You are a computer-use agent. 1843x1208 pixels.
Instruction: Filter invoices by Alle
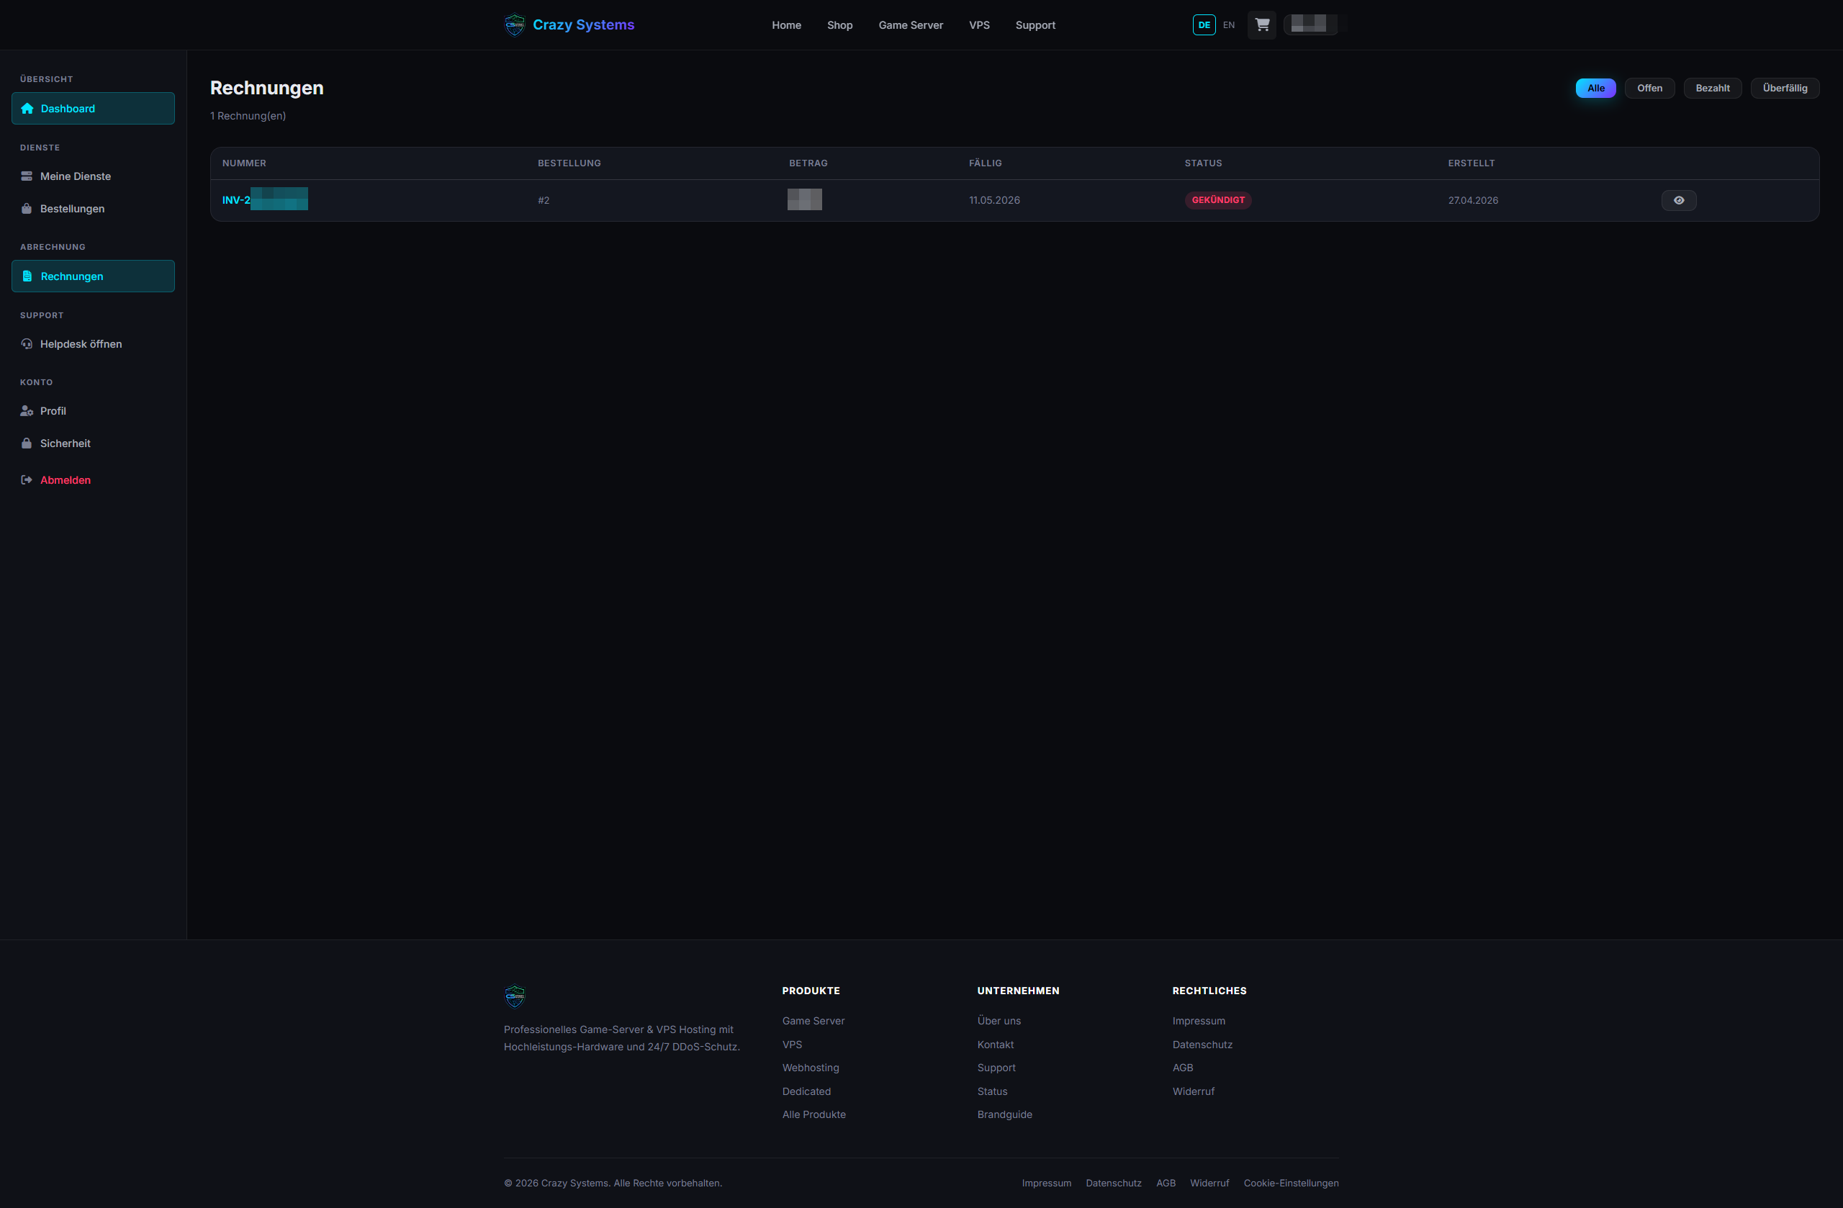[1595, 89]
